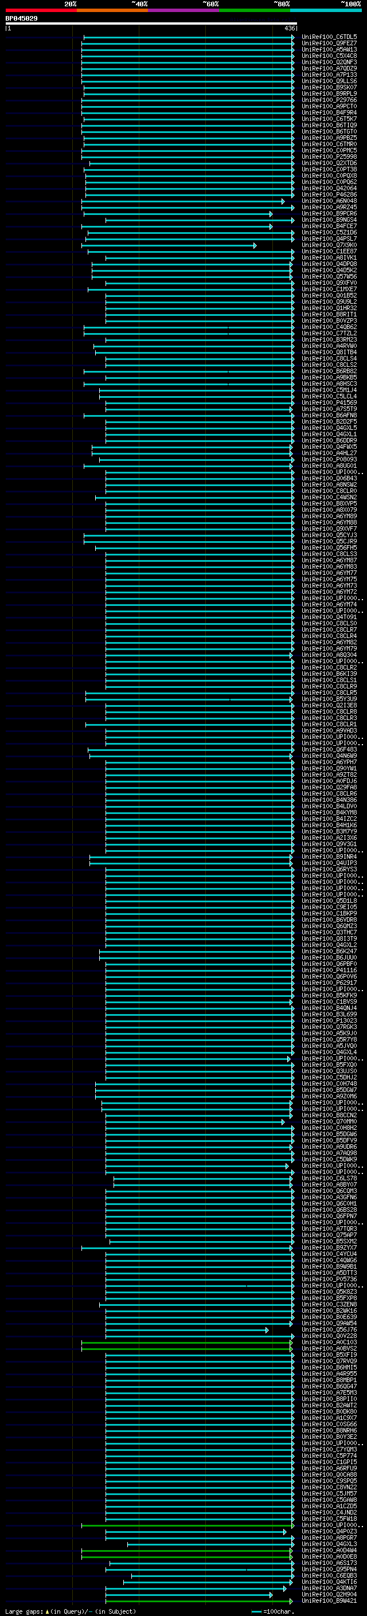The height and width of the screenshot is (1616, 367).
Task: Select label UniRef100_P41116
Action: [x=329, y=971]
